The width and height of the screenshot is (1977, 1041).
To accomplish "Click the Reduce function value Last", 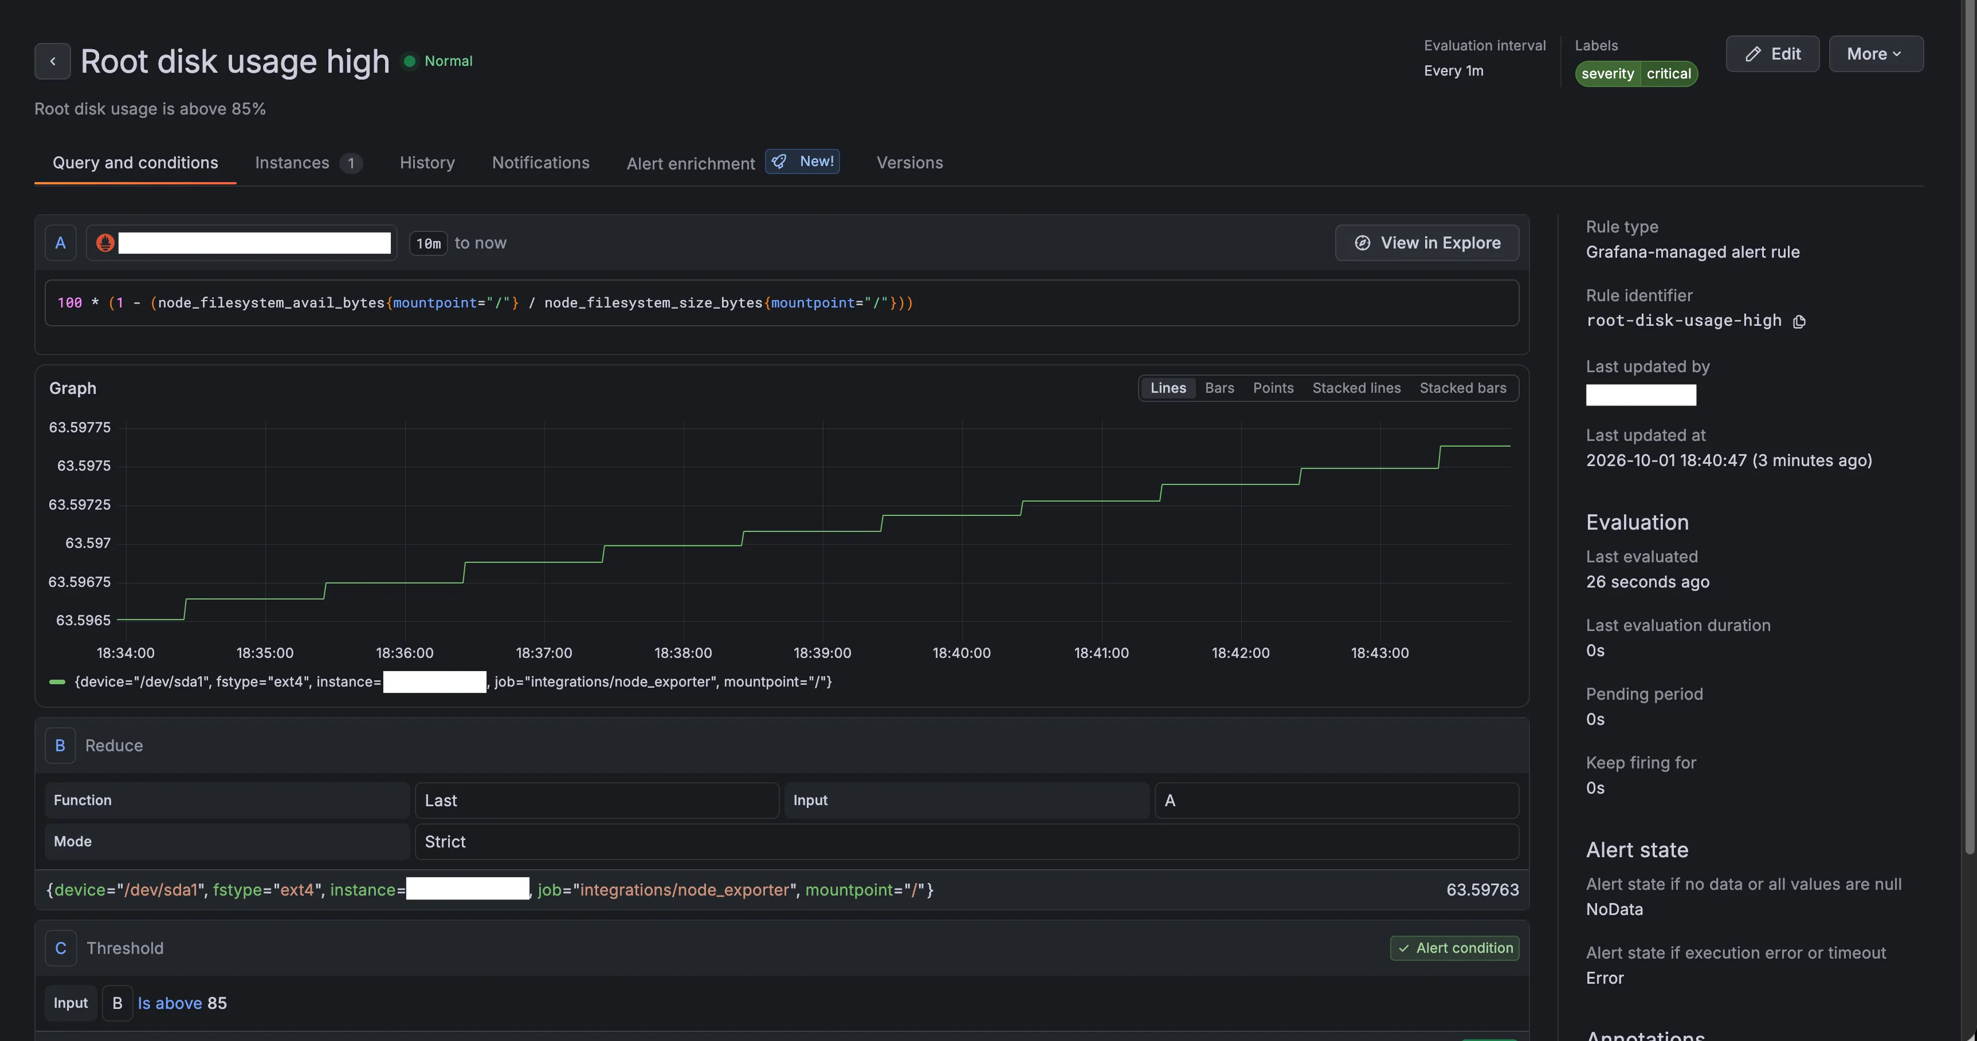I will tap(597, 800).
